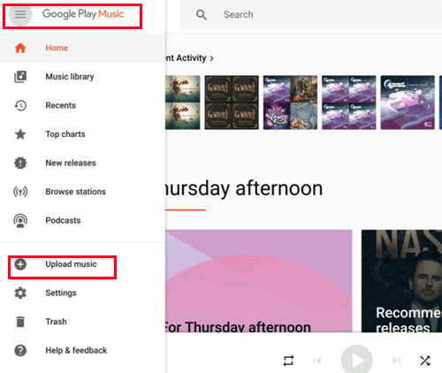Open the Recents menu item
This screenshot has height=373, width=442.
coord(60,105)
